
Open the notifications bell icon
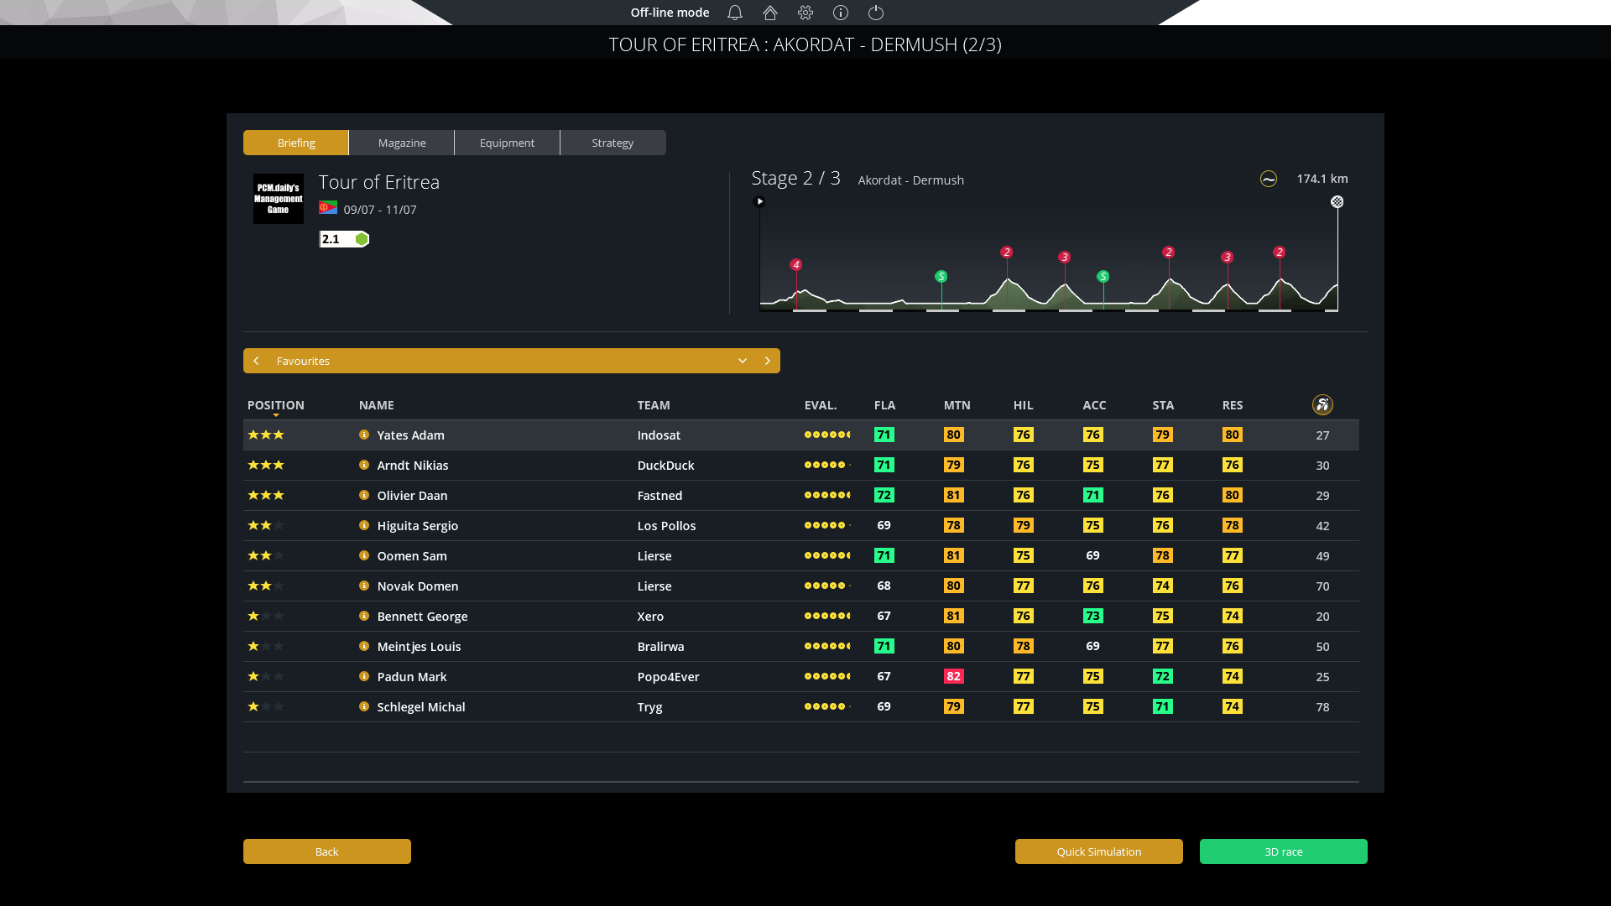735,13
